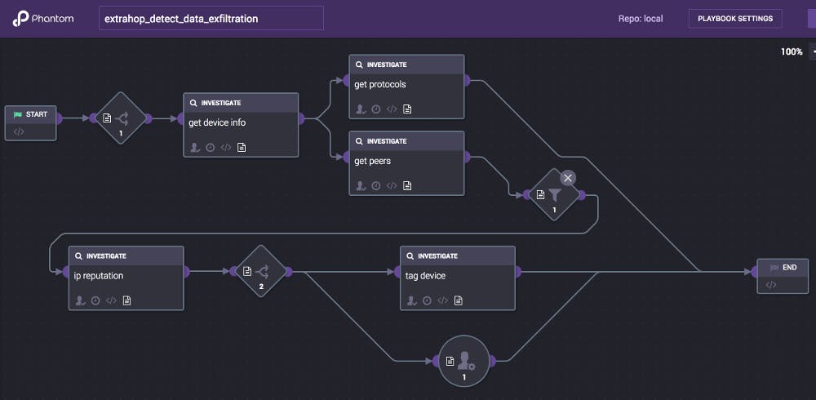The height and width of the screenshot is (400, 816).
Task: Open the get device info block
Action: point(241,123)
